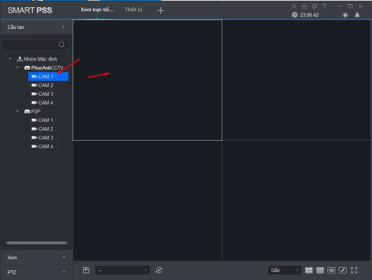
Task: Enter full screen view mode
Action: pyautogui.click(x=354, y=270)
